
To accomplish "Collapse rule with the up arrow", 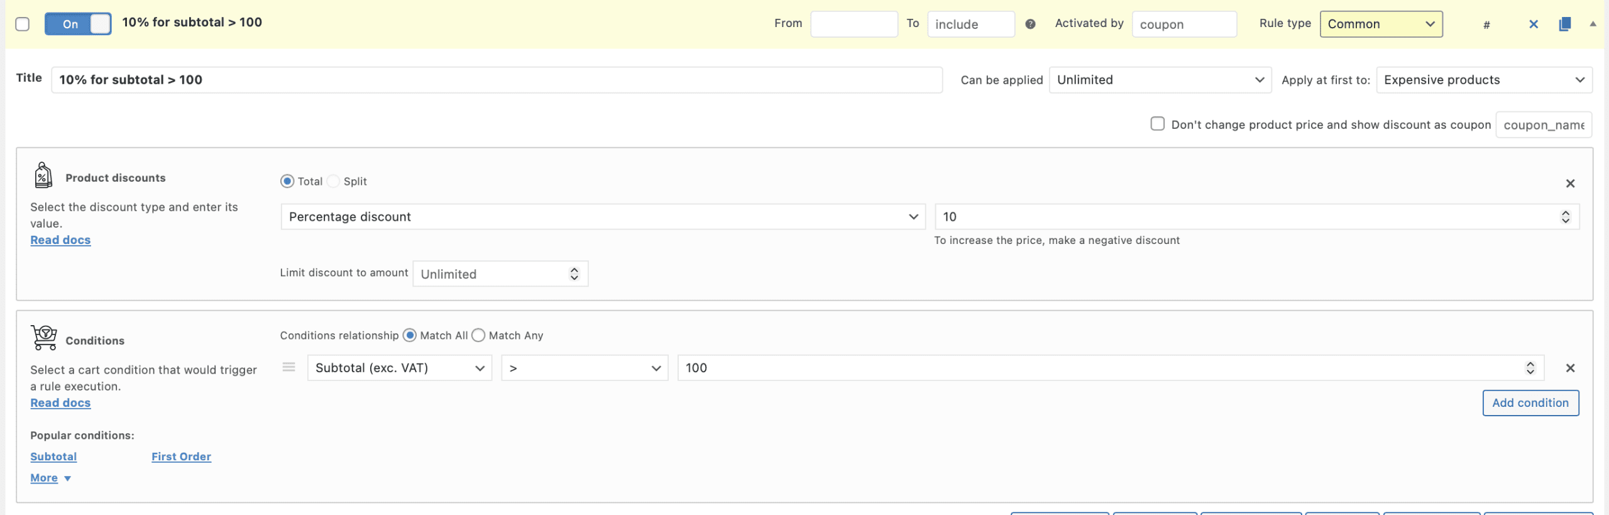I will point(1593,24).
